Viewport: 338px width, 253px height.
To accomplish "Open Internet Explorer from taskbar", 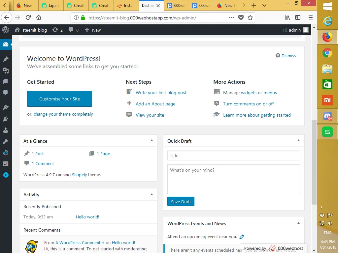I will click(x=327, y=21).
